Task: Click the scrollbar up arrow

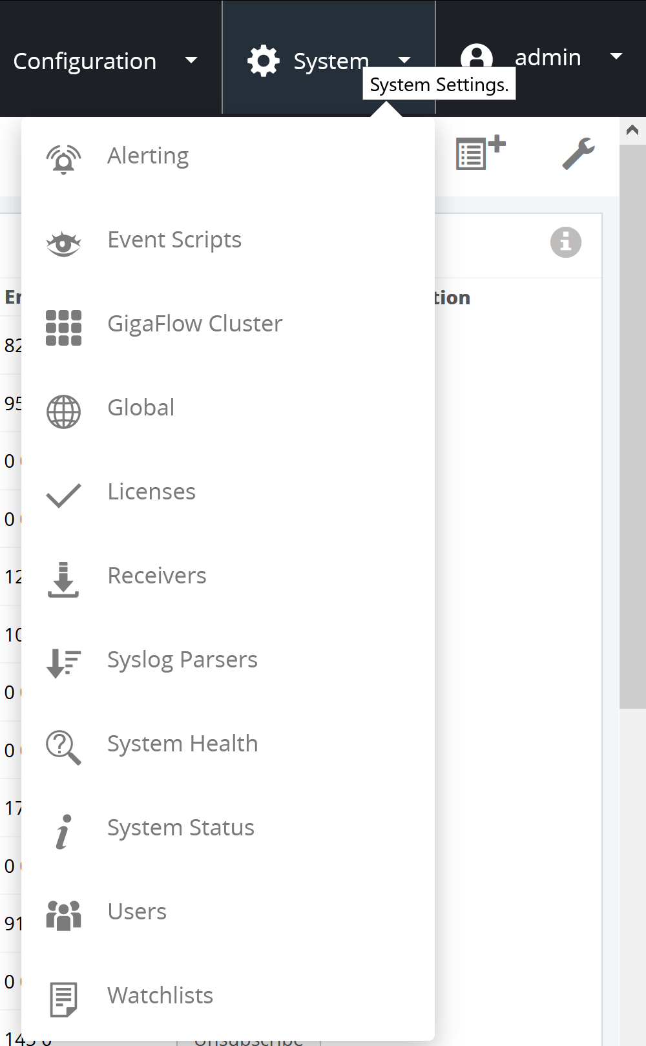Action: [x=632, y=131]
